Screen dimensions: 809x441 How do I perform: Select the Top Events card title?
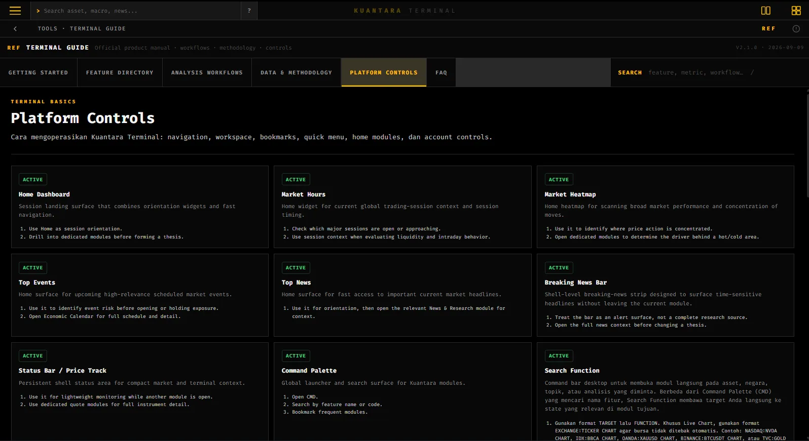[x=37, y=283]
